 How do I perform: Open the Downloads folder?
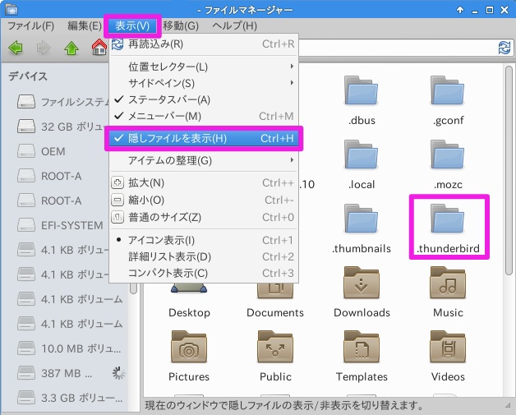pos(362,293)
